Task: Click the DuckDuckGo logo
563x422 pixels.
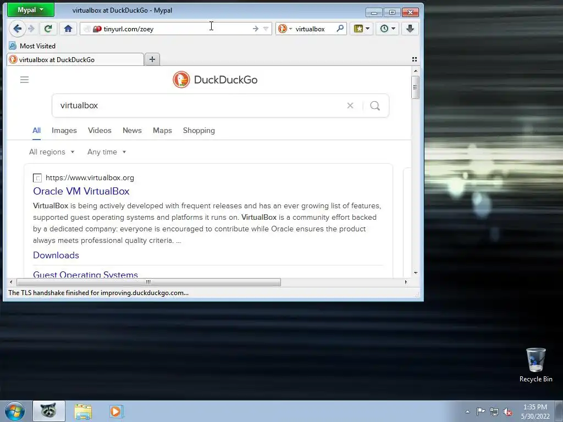Action: click(215, 80)
